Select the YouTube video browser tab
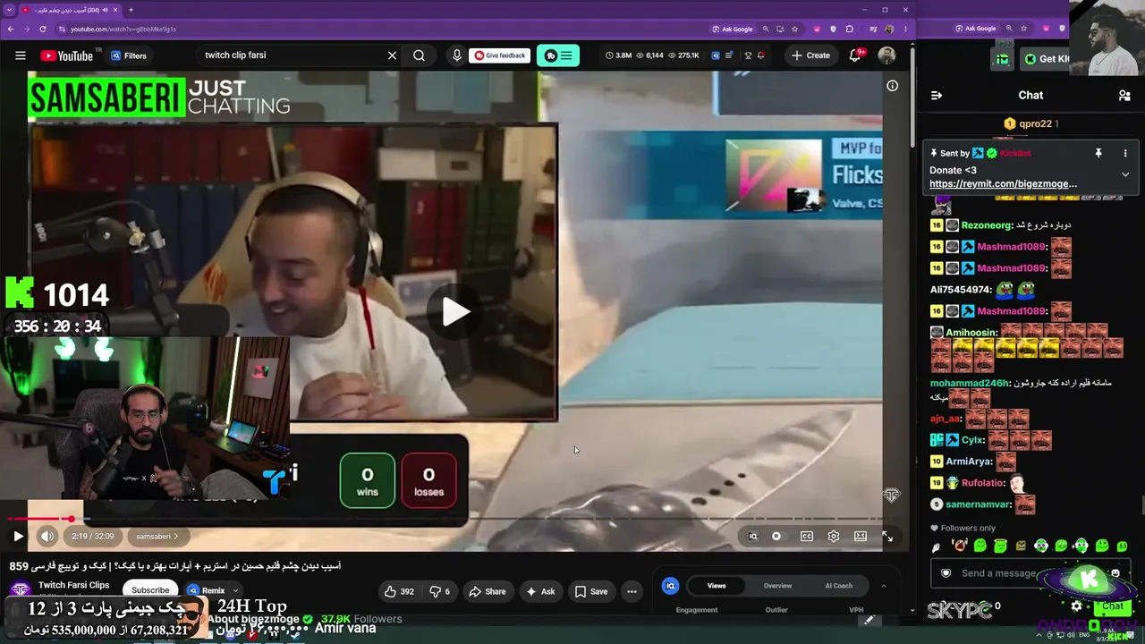 click(x=70, y=10)
